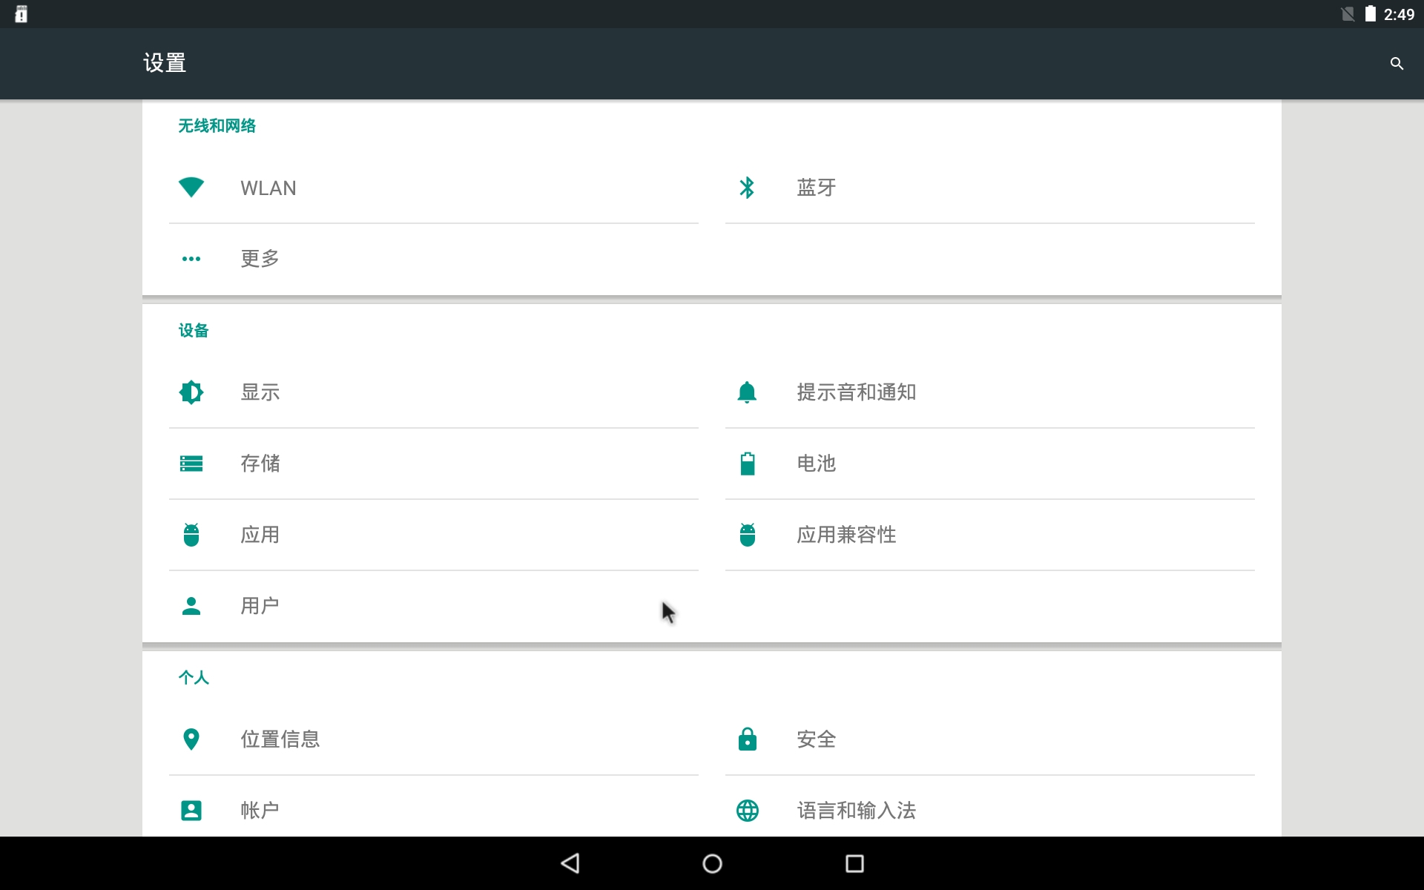Tap the padlock icon for 安全
Viewport: 1424px width, 890px height.
[747, 739]
